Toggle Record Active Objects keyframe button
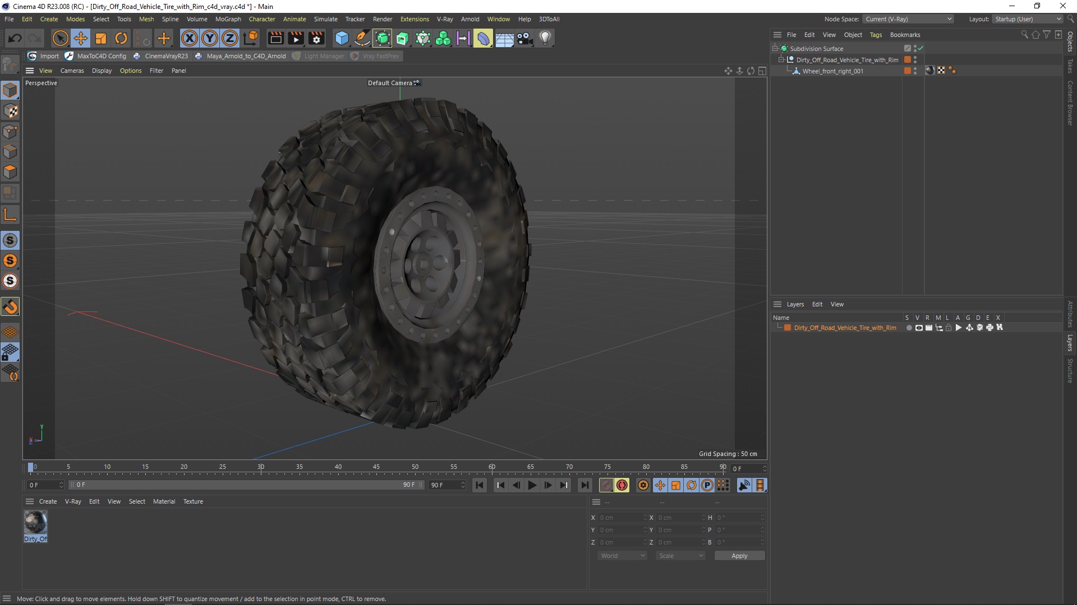Screen dimensions: 1077x605 click(x=606, y=485)
